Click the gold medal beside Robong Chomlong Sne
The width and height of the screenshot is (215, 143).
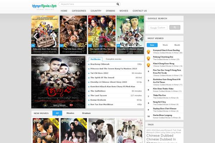point(148,58)
